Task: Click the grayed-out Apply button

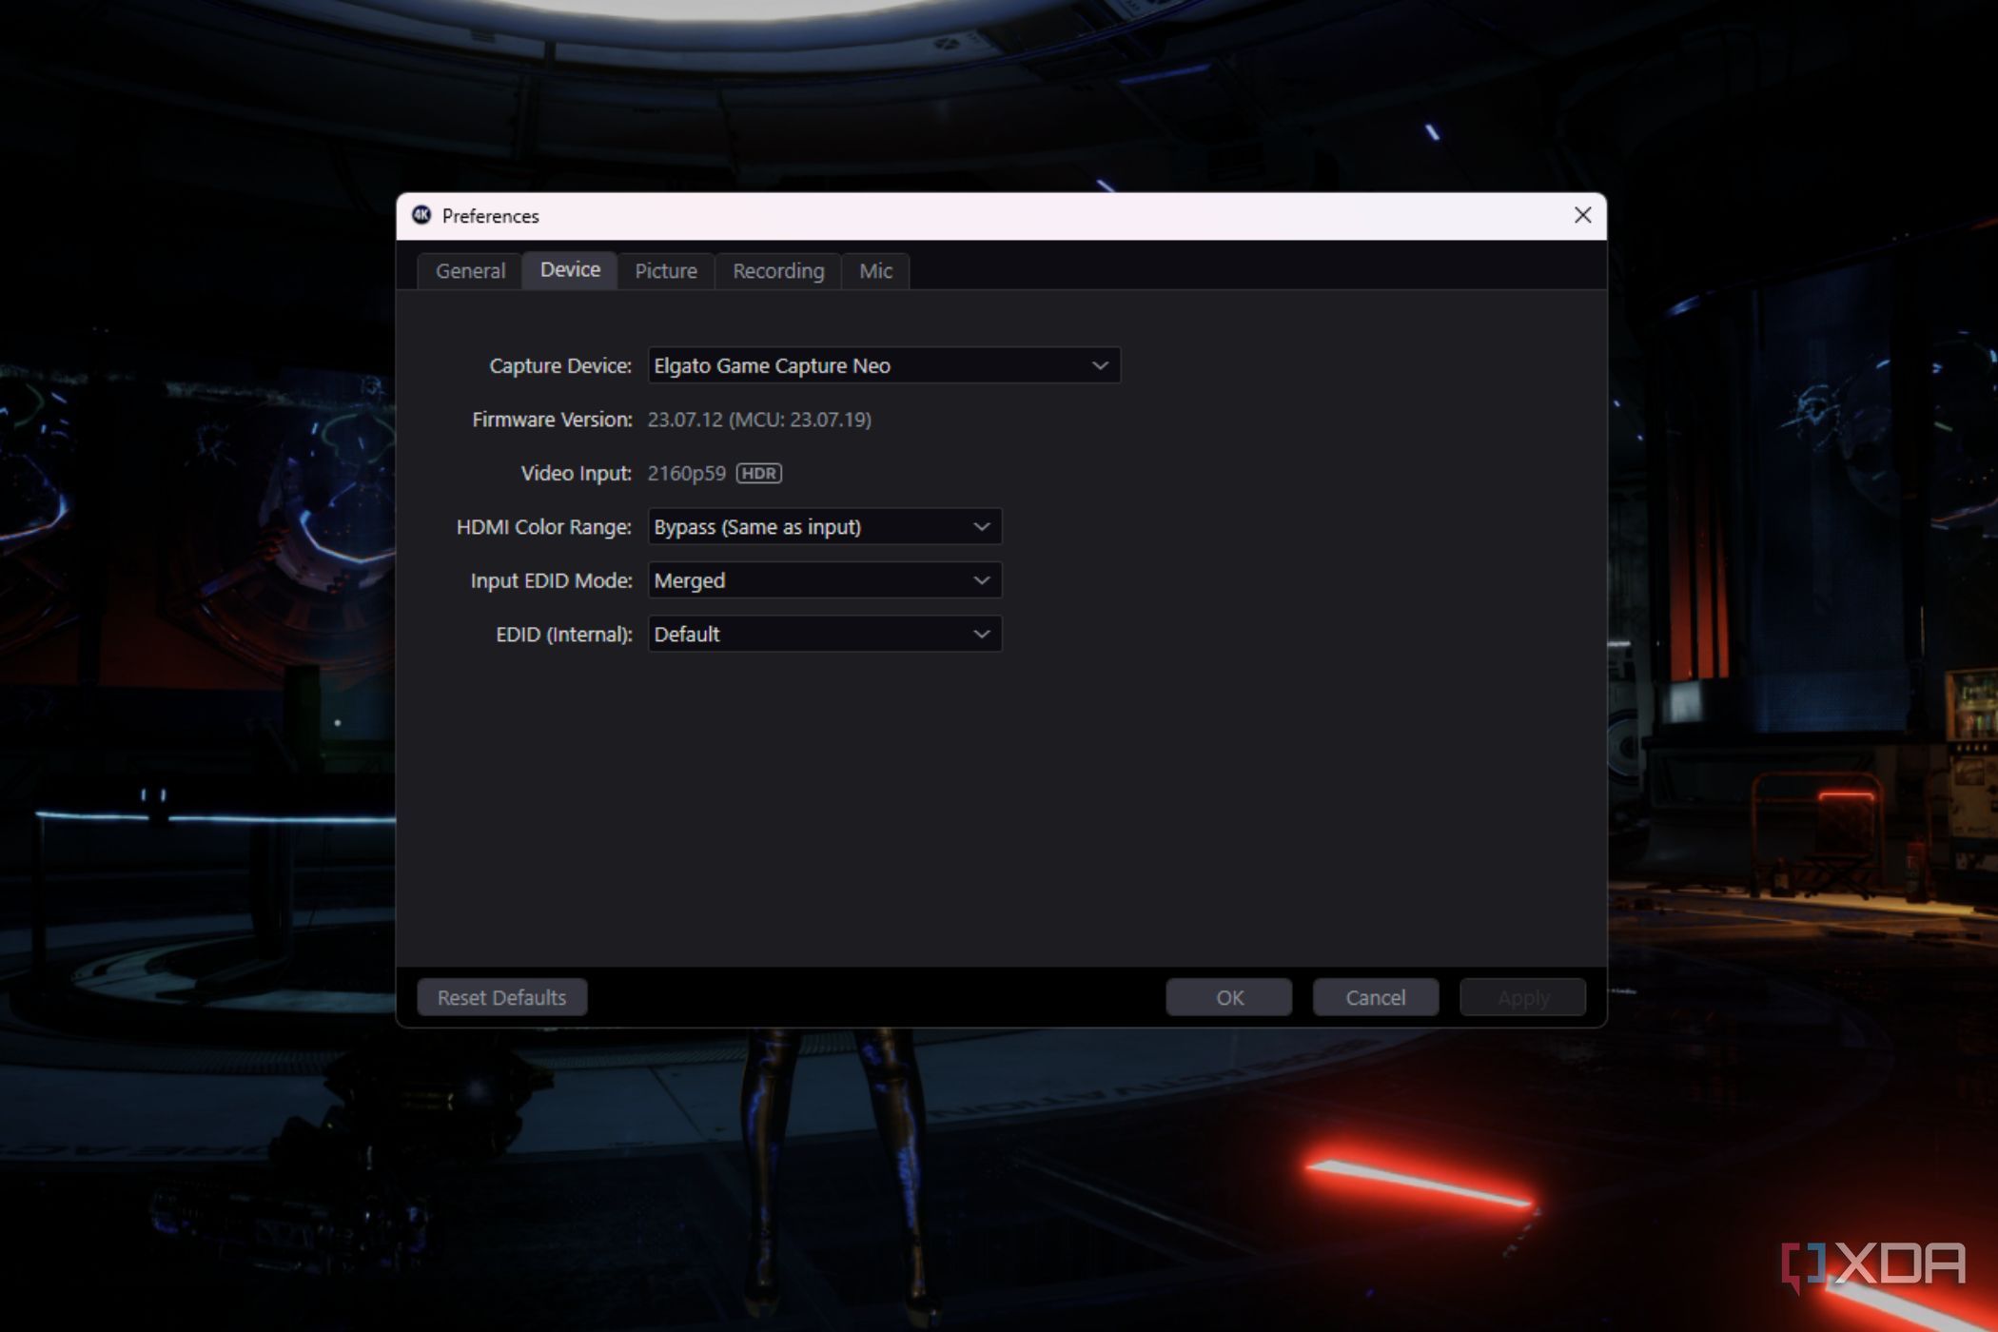Action: click(x=1521, y=997)
